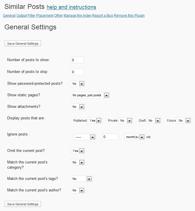This screenshot has height=211, width=195.
Task: Follow the help and instructions link
Action: [x=71, y=7]
